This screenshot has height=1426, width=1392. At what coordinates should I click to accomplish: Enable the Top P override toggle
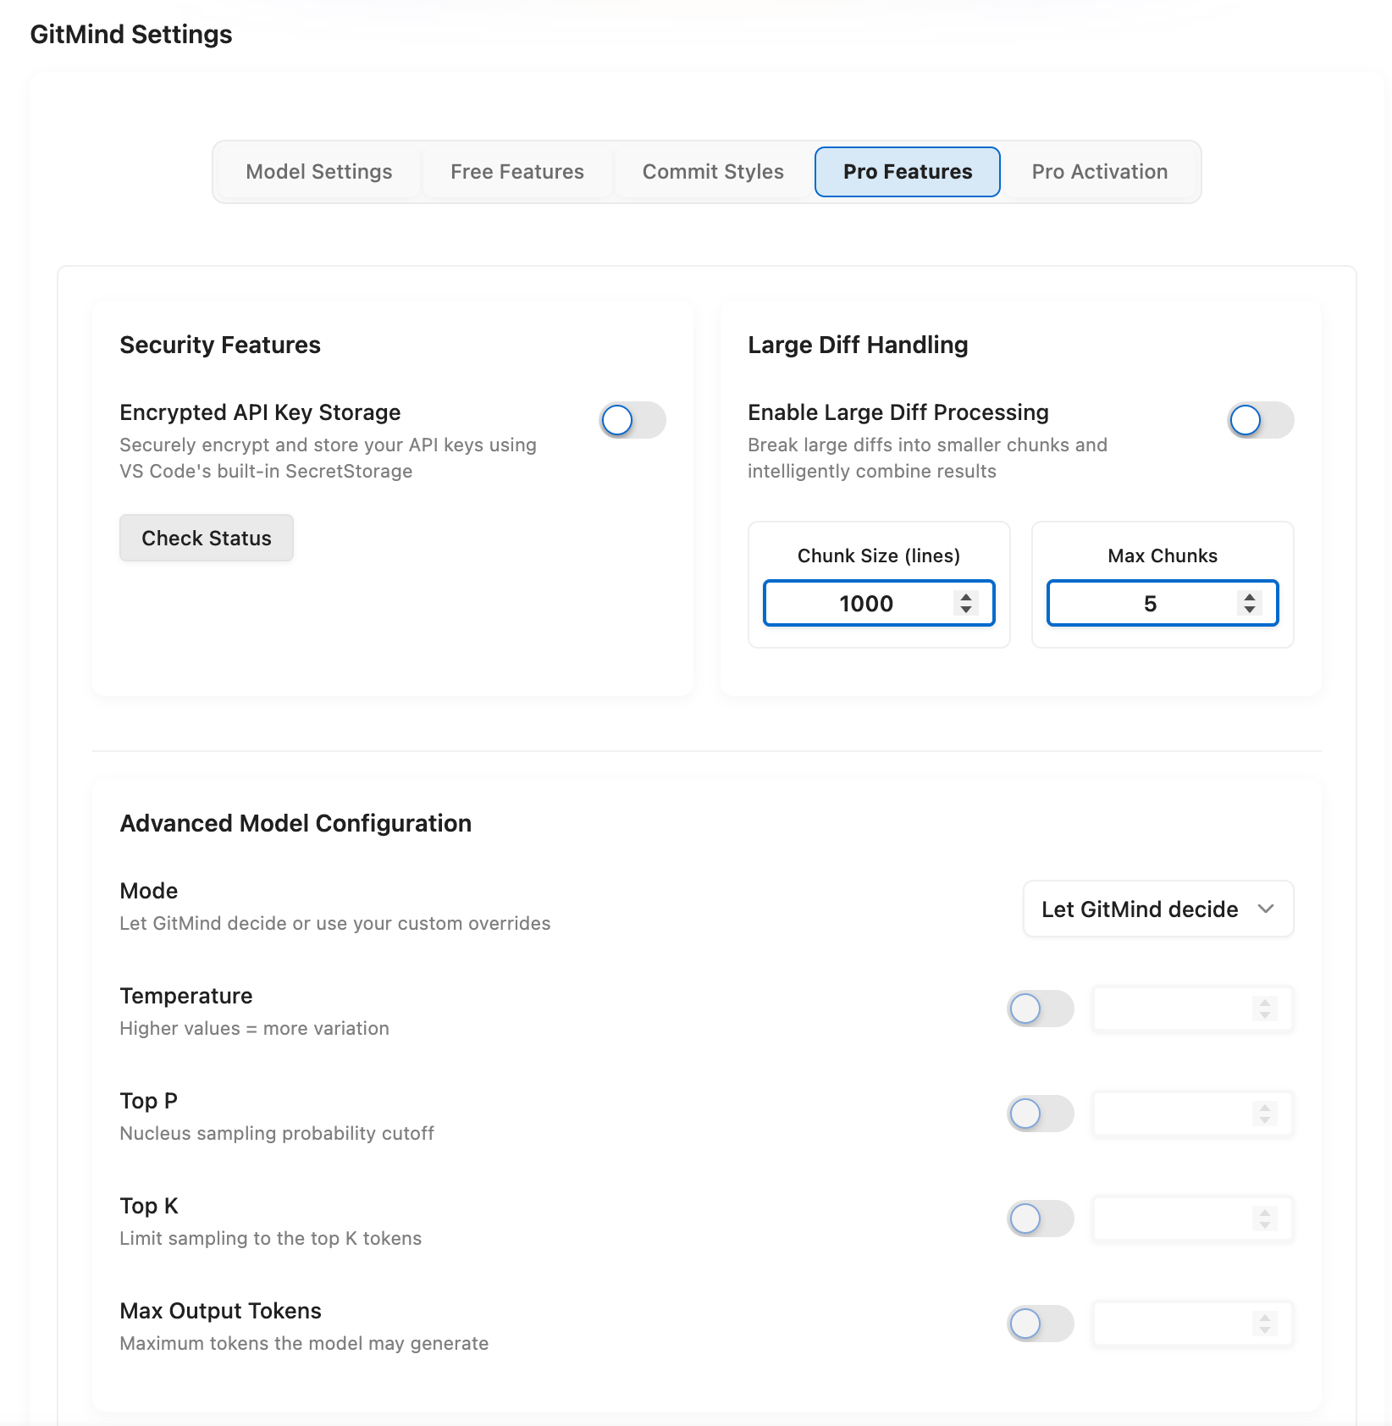[x=1041, y=1114]
